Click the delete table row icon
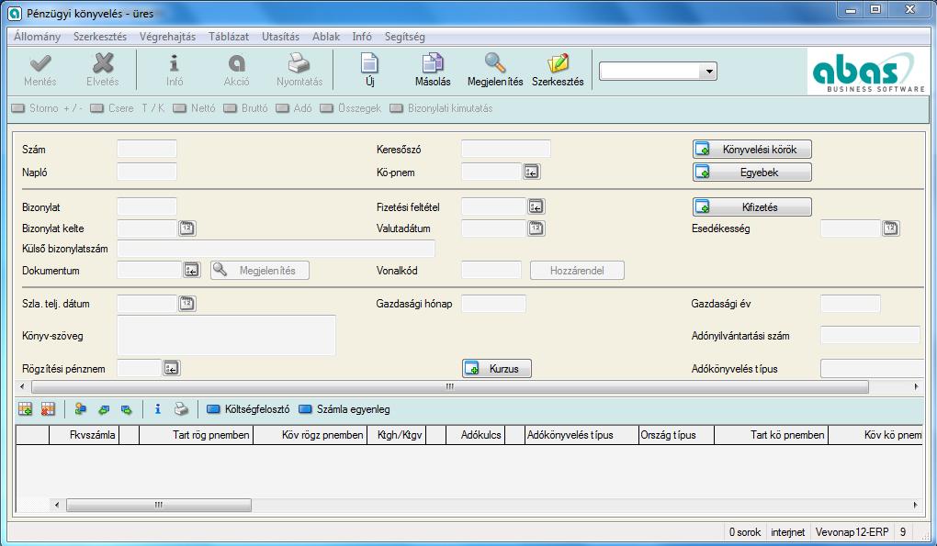The width and height of the screenshot is (937, 546). coord(48,409)
